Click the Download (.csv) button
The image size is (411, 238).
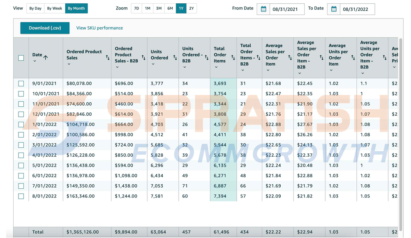click(x=45, y=28)
